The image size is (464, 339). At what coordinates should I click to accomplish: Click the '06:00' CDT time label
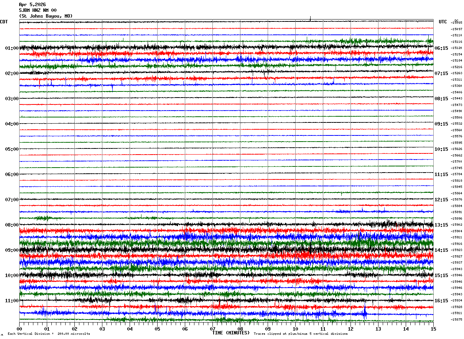[12, 174]
